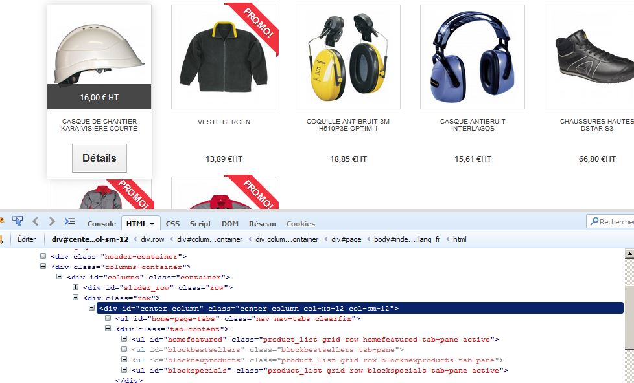Collapse the columns-container div node
The height and width of the screenshot is (383, 634).
(x=43, y=267)
